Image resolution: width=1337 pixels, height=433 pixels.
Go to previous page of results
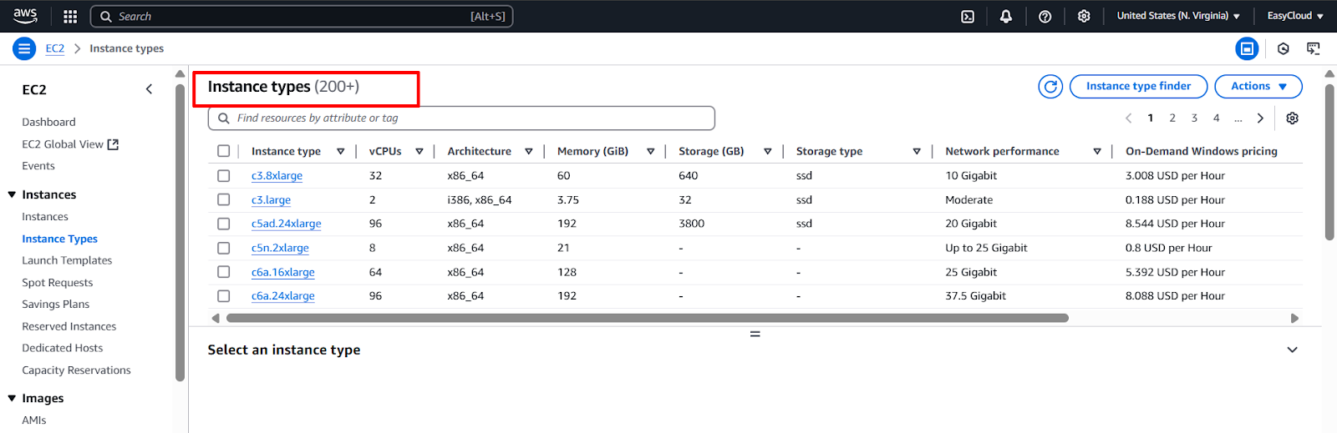pyautogui.click(x=1129, y=118)
